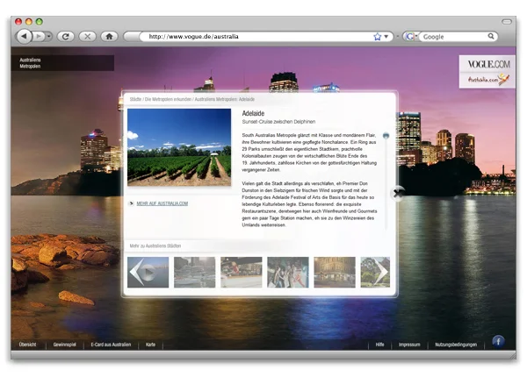Click the right arrow in the thumbnail carousel

tap(381, 273)
